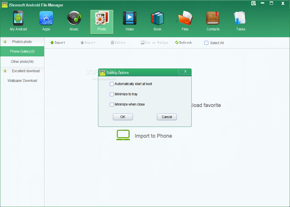Open the settings menu icon in title bar

pyautogui.click(x=253, y=3)
